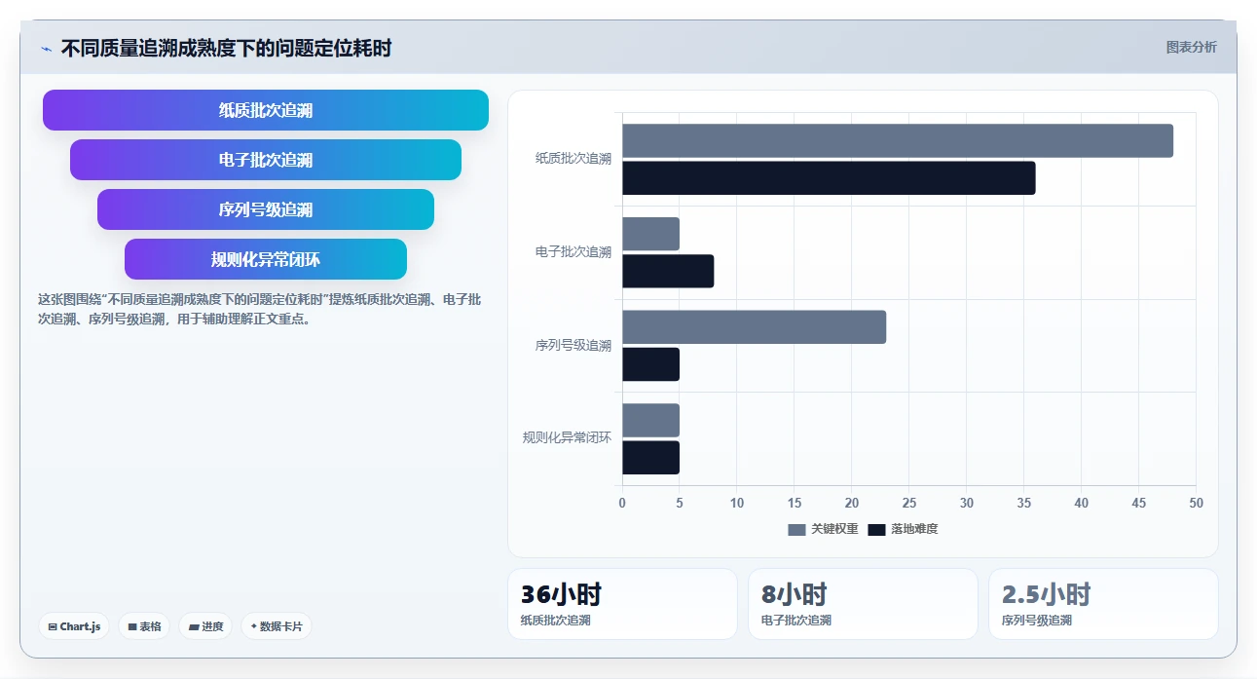The width and height of the screenshot is (1257, 679).
Task: Click the Chart.js tag
Action: [x=74, y=626]
